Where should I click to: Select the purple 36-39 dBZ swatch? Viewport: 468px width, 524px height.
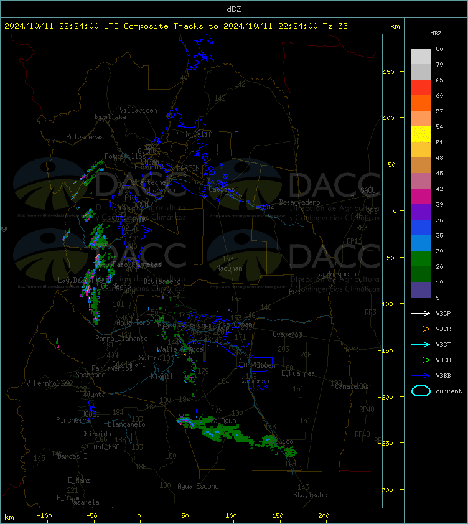coord(421,212)
